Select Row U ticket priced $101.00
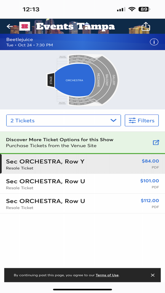Image resolution: width=165 pixels, height=293 pixels. pyautogui.click(x=82, y=184)
